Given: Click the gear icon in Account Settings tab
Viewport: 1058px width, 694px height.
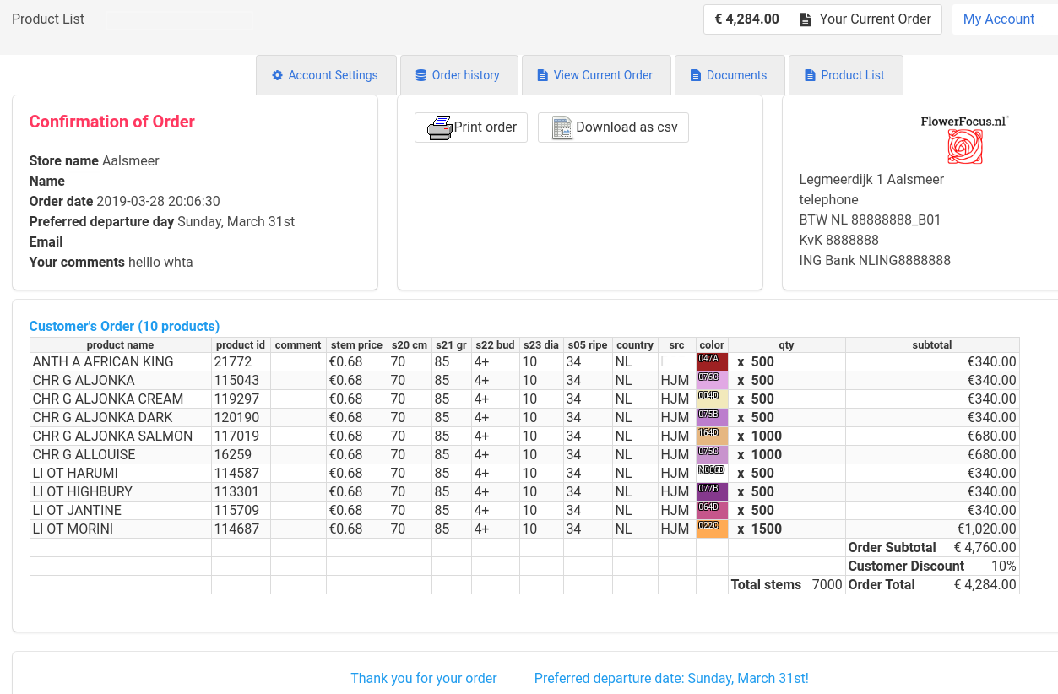Looking at the screenshot, I should click(277, 75).
